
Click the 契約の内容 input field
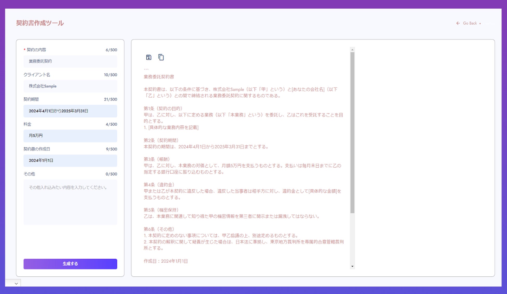(x=70, y=61)
